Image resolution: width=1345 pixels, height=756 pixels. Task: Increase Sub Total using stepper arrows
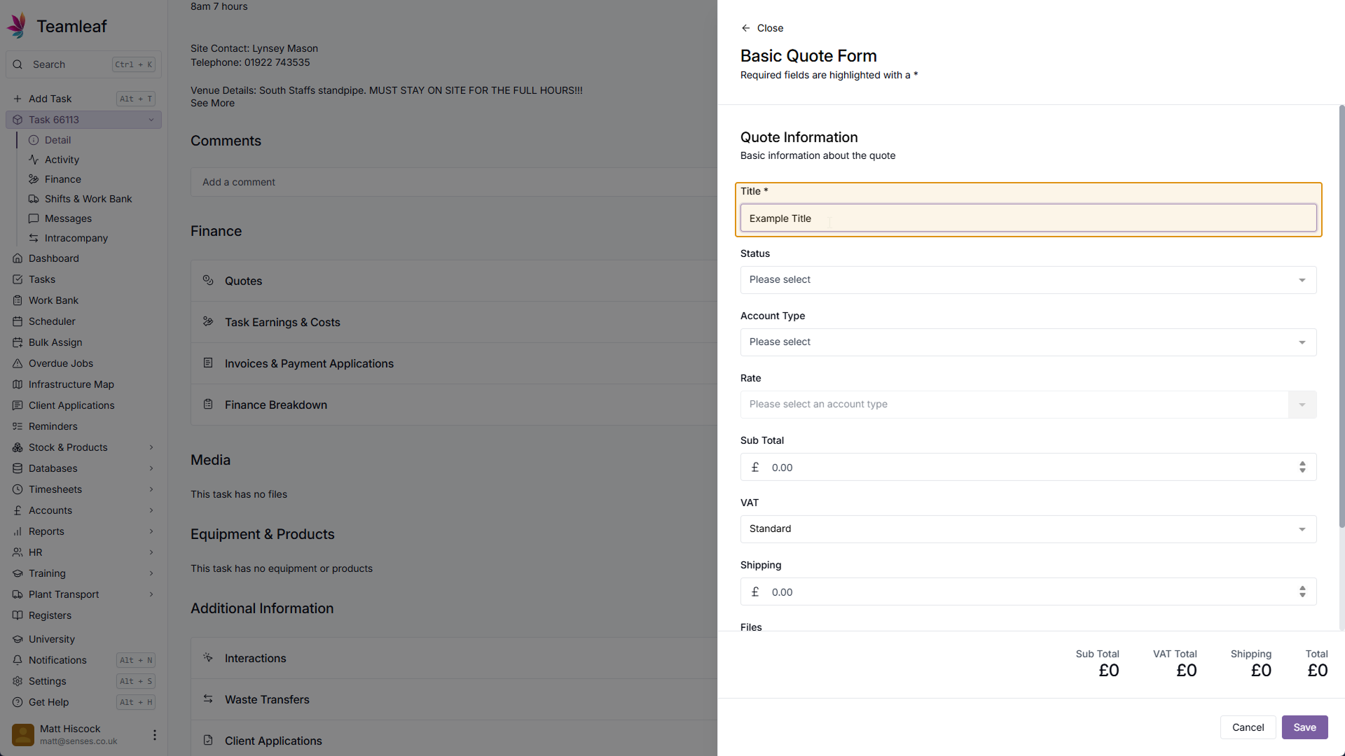coord(1302,463)
